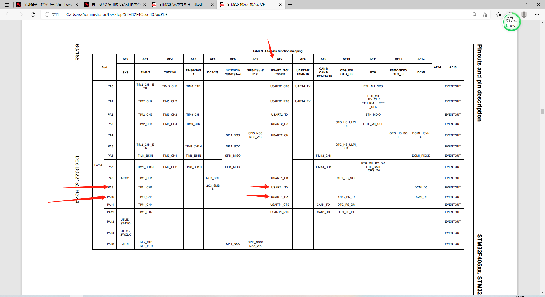
Task: Click the ETH_MDIO cell
Action: [373, 114]
